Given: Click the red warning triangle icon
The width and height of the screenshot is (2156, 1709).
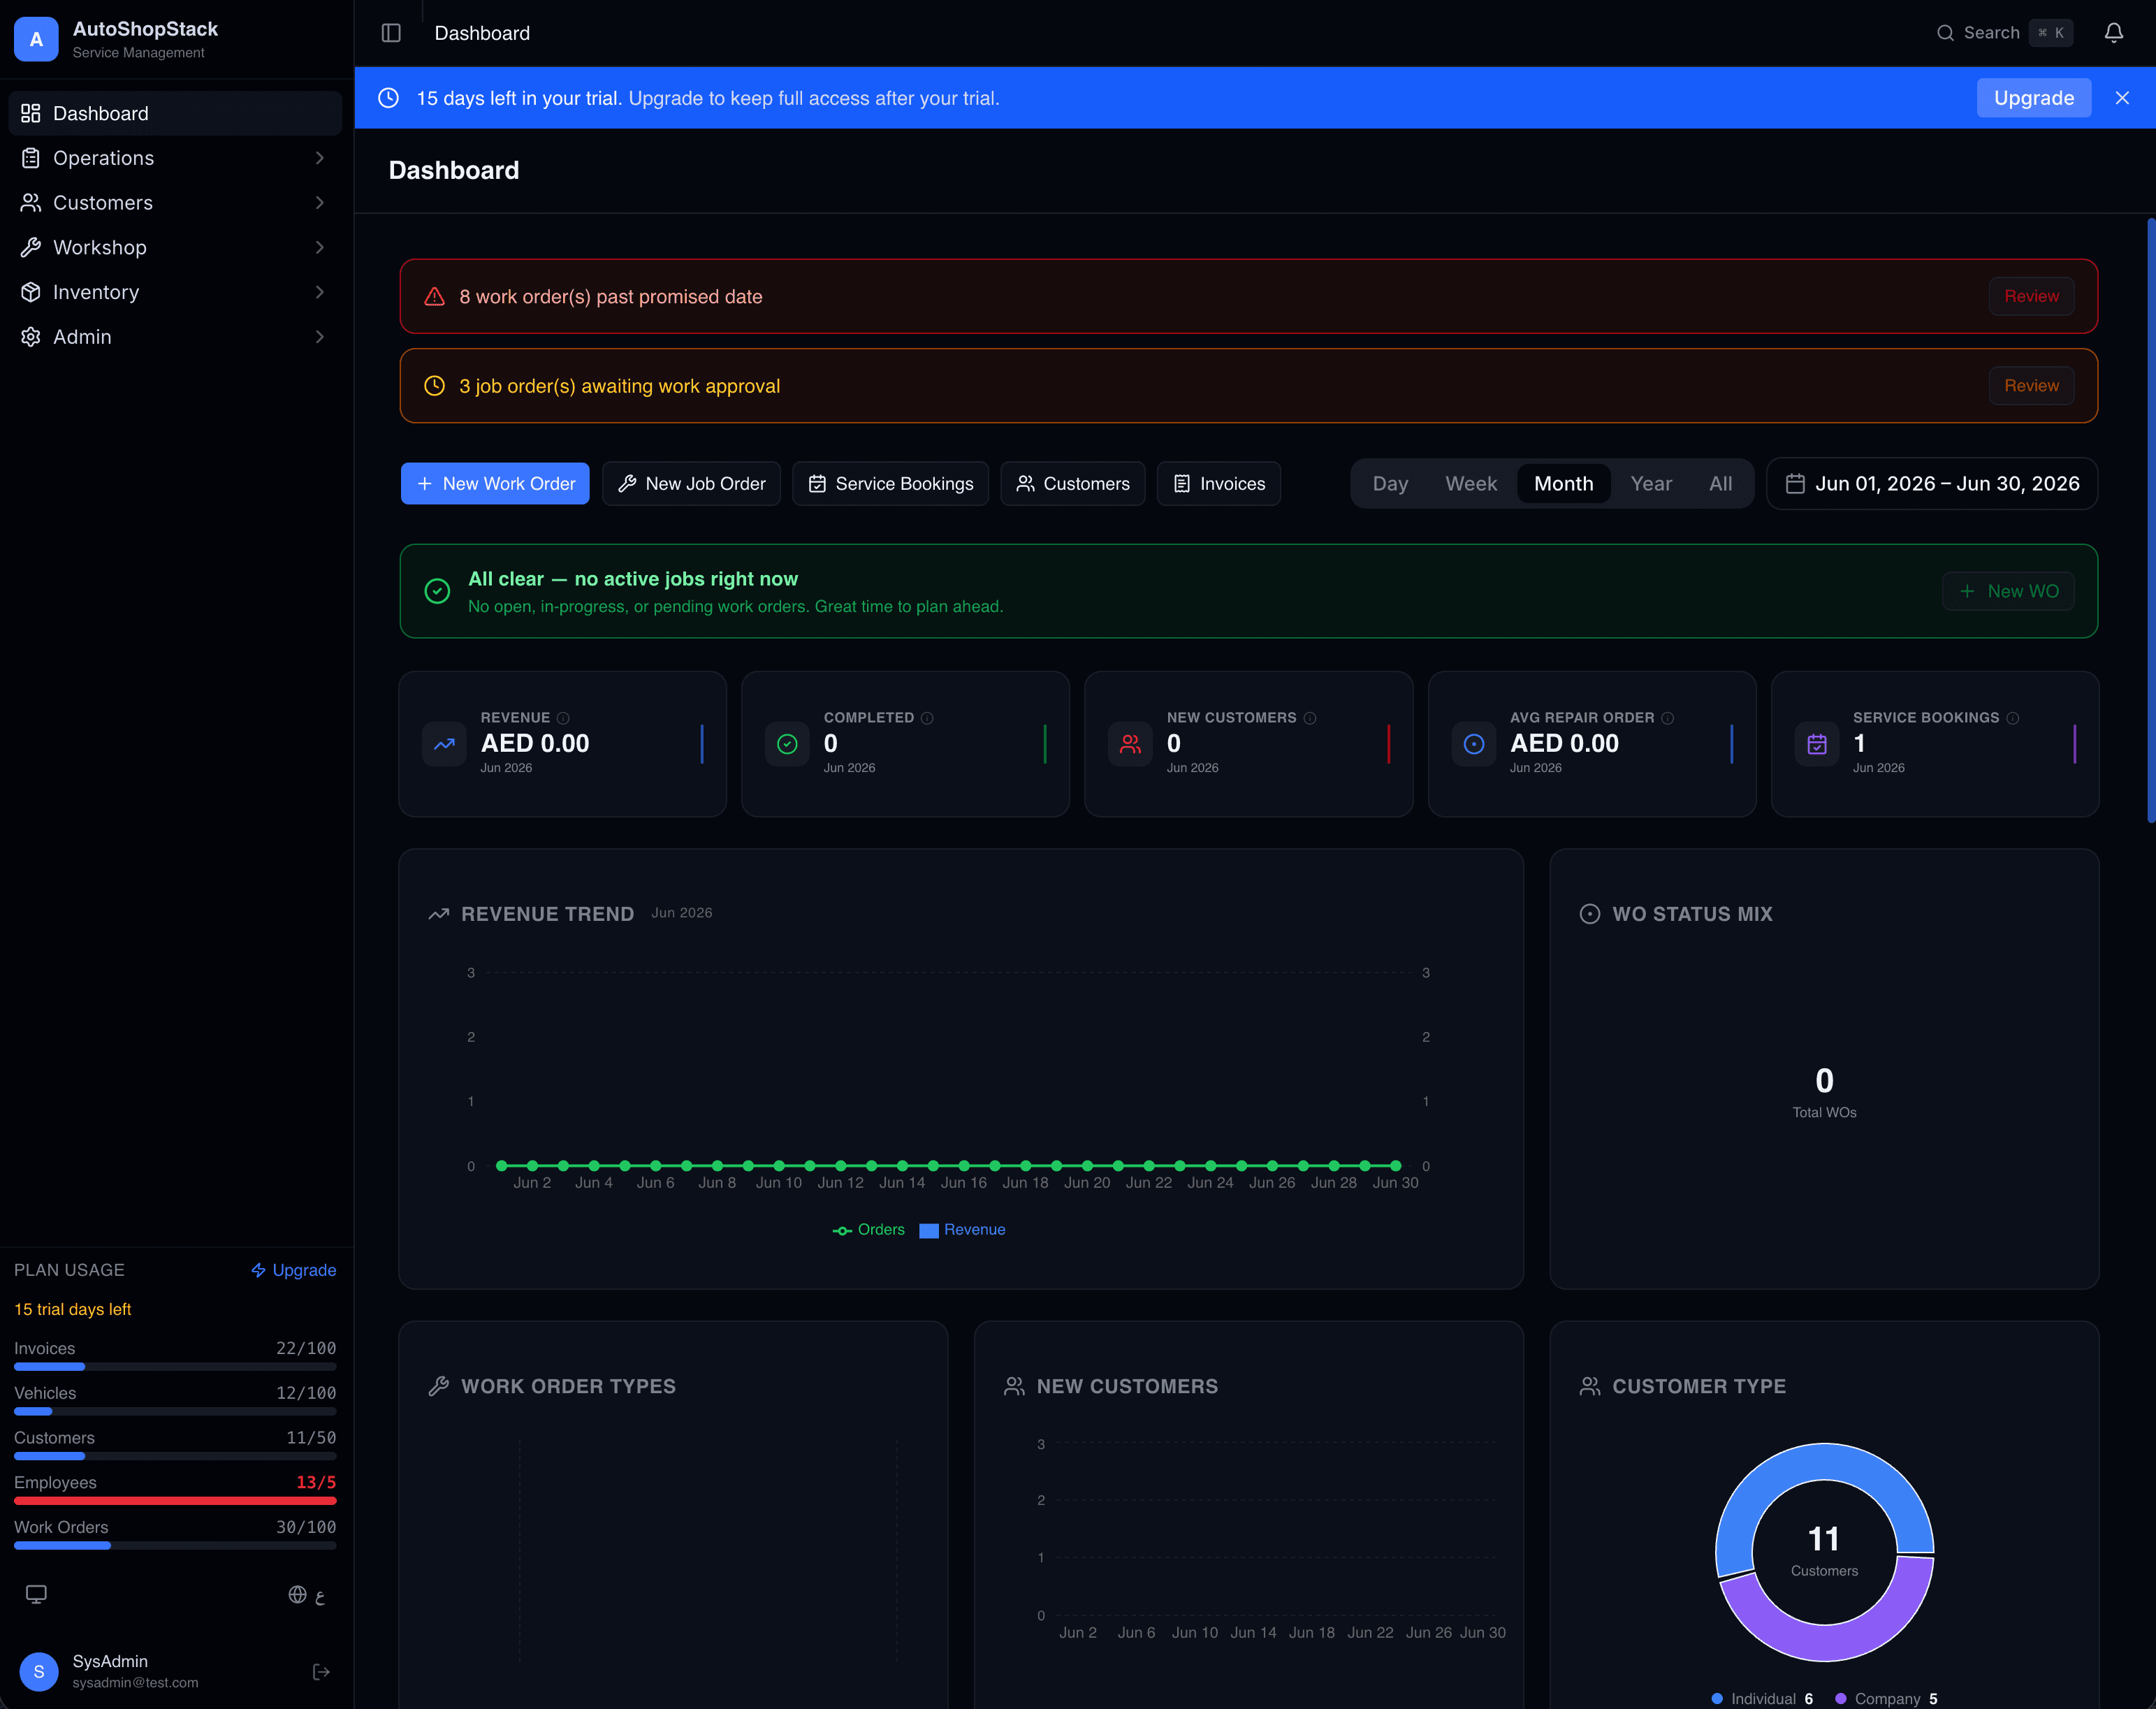Looking at the screenshot, I should pos(434,297).
